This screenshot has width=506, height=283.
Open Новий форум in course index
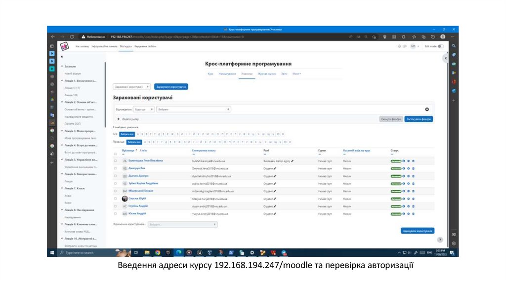73,74
